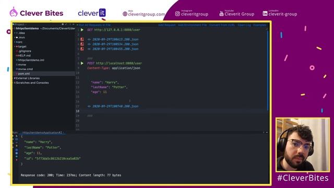Click the "age": 11 line in editor
The image size is (334, 188).
coord(99,92)
